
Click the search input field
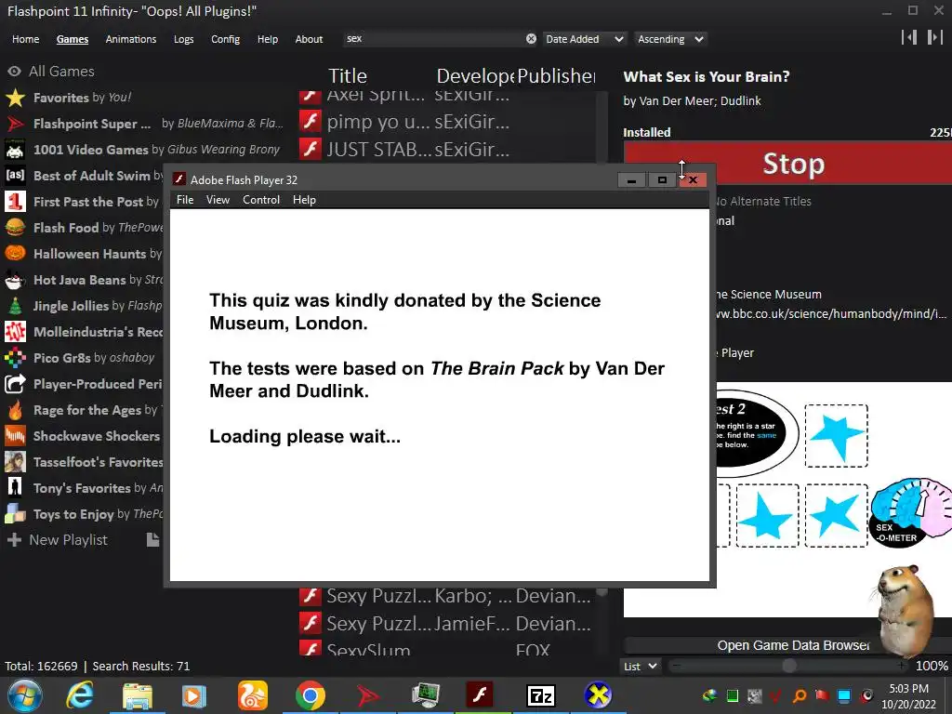coord(433,39)
